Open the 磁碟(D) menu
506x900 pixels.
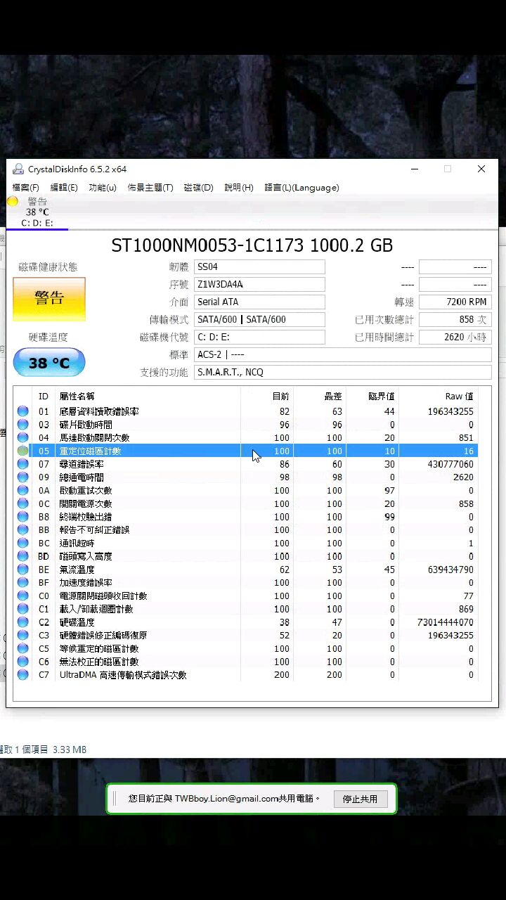(199, 188)
